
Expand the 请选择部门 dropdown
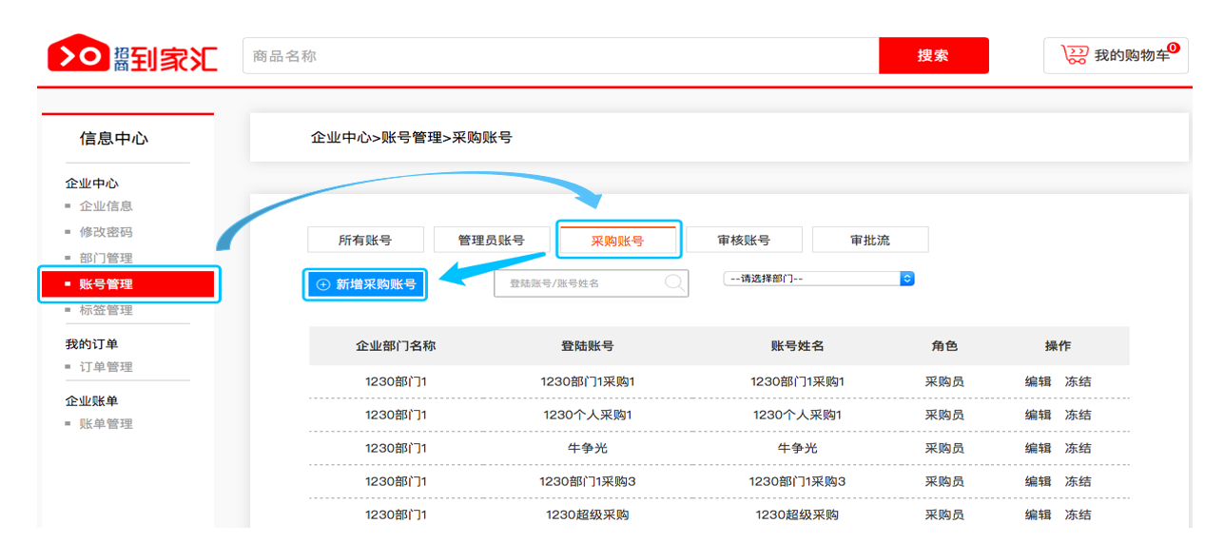(x=906, y=279)
